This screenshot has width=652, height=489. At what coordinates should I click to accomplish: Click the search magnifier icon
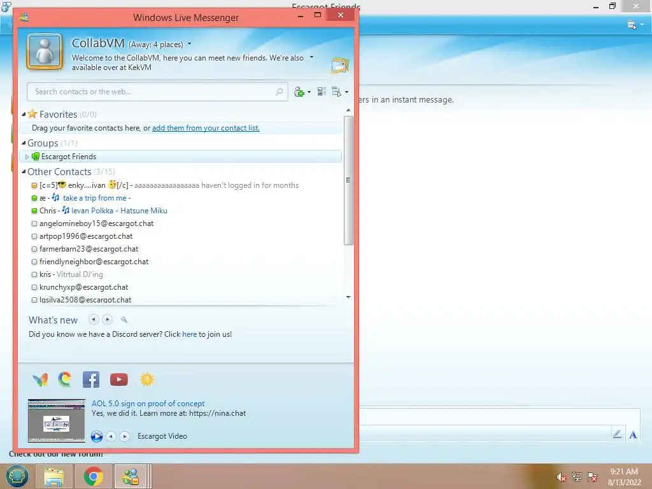pos(280,92)
